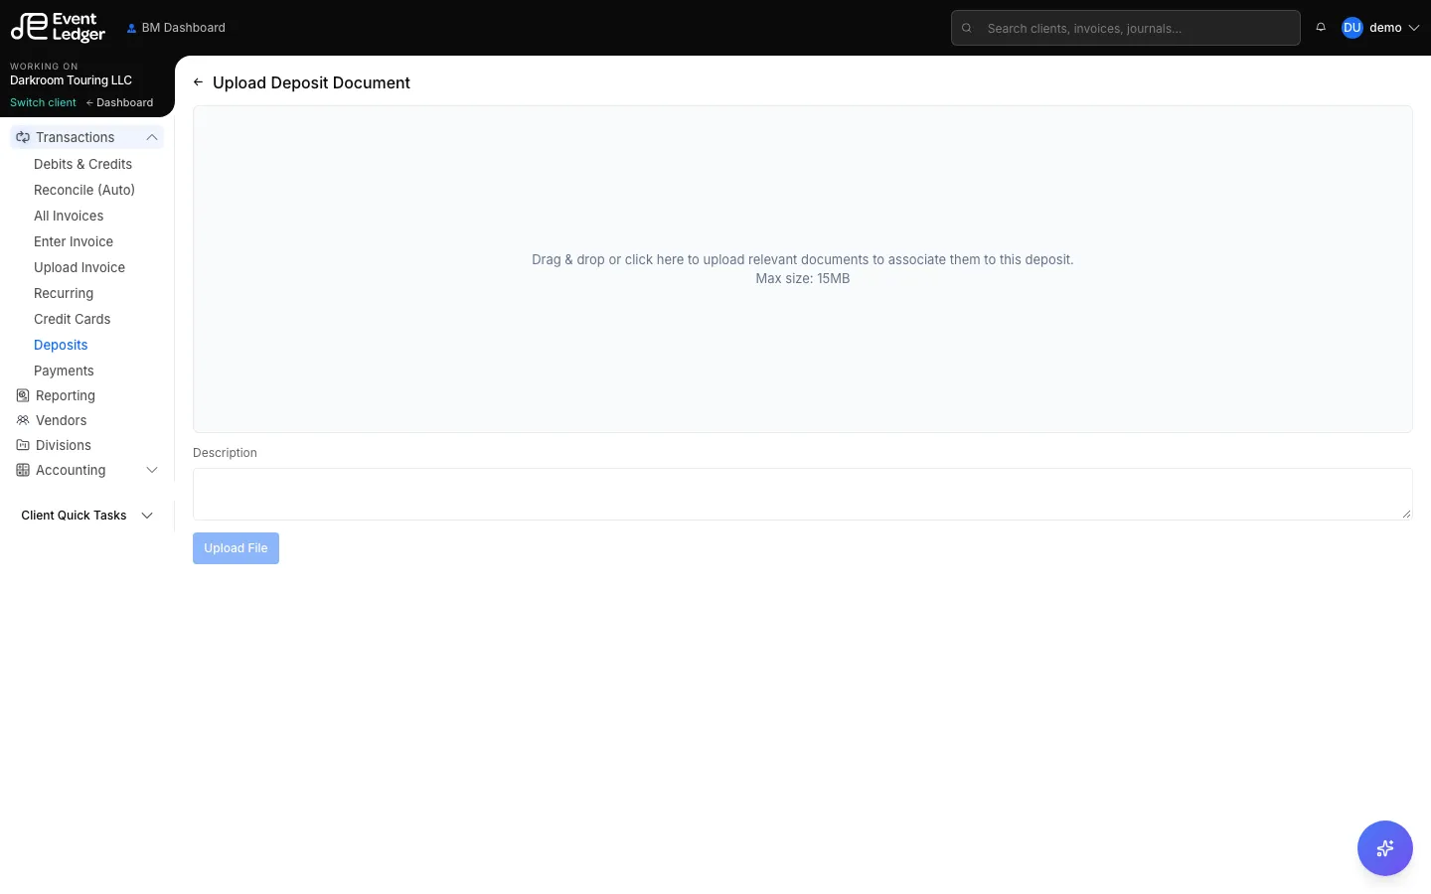Click the Vendors sidebar icon
Screen dimensions: 1431x894
point(23,420)
